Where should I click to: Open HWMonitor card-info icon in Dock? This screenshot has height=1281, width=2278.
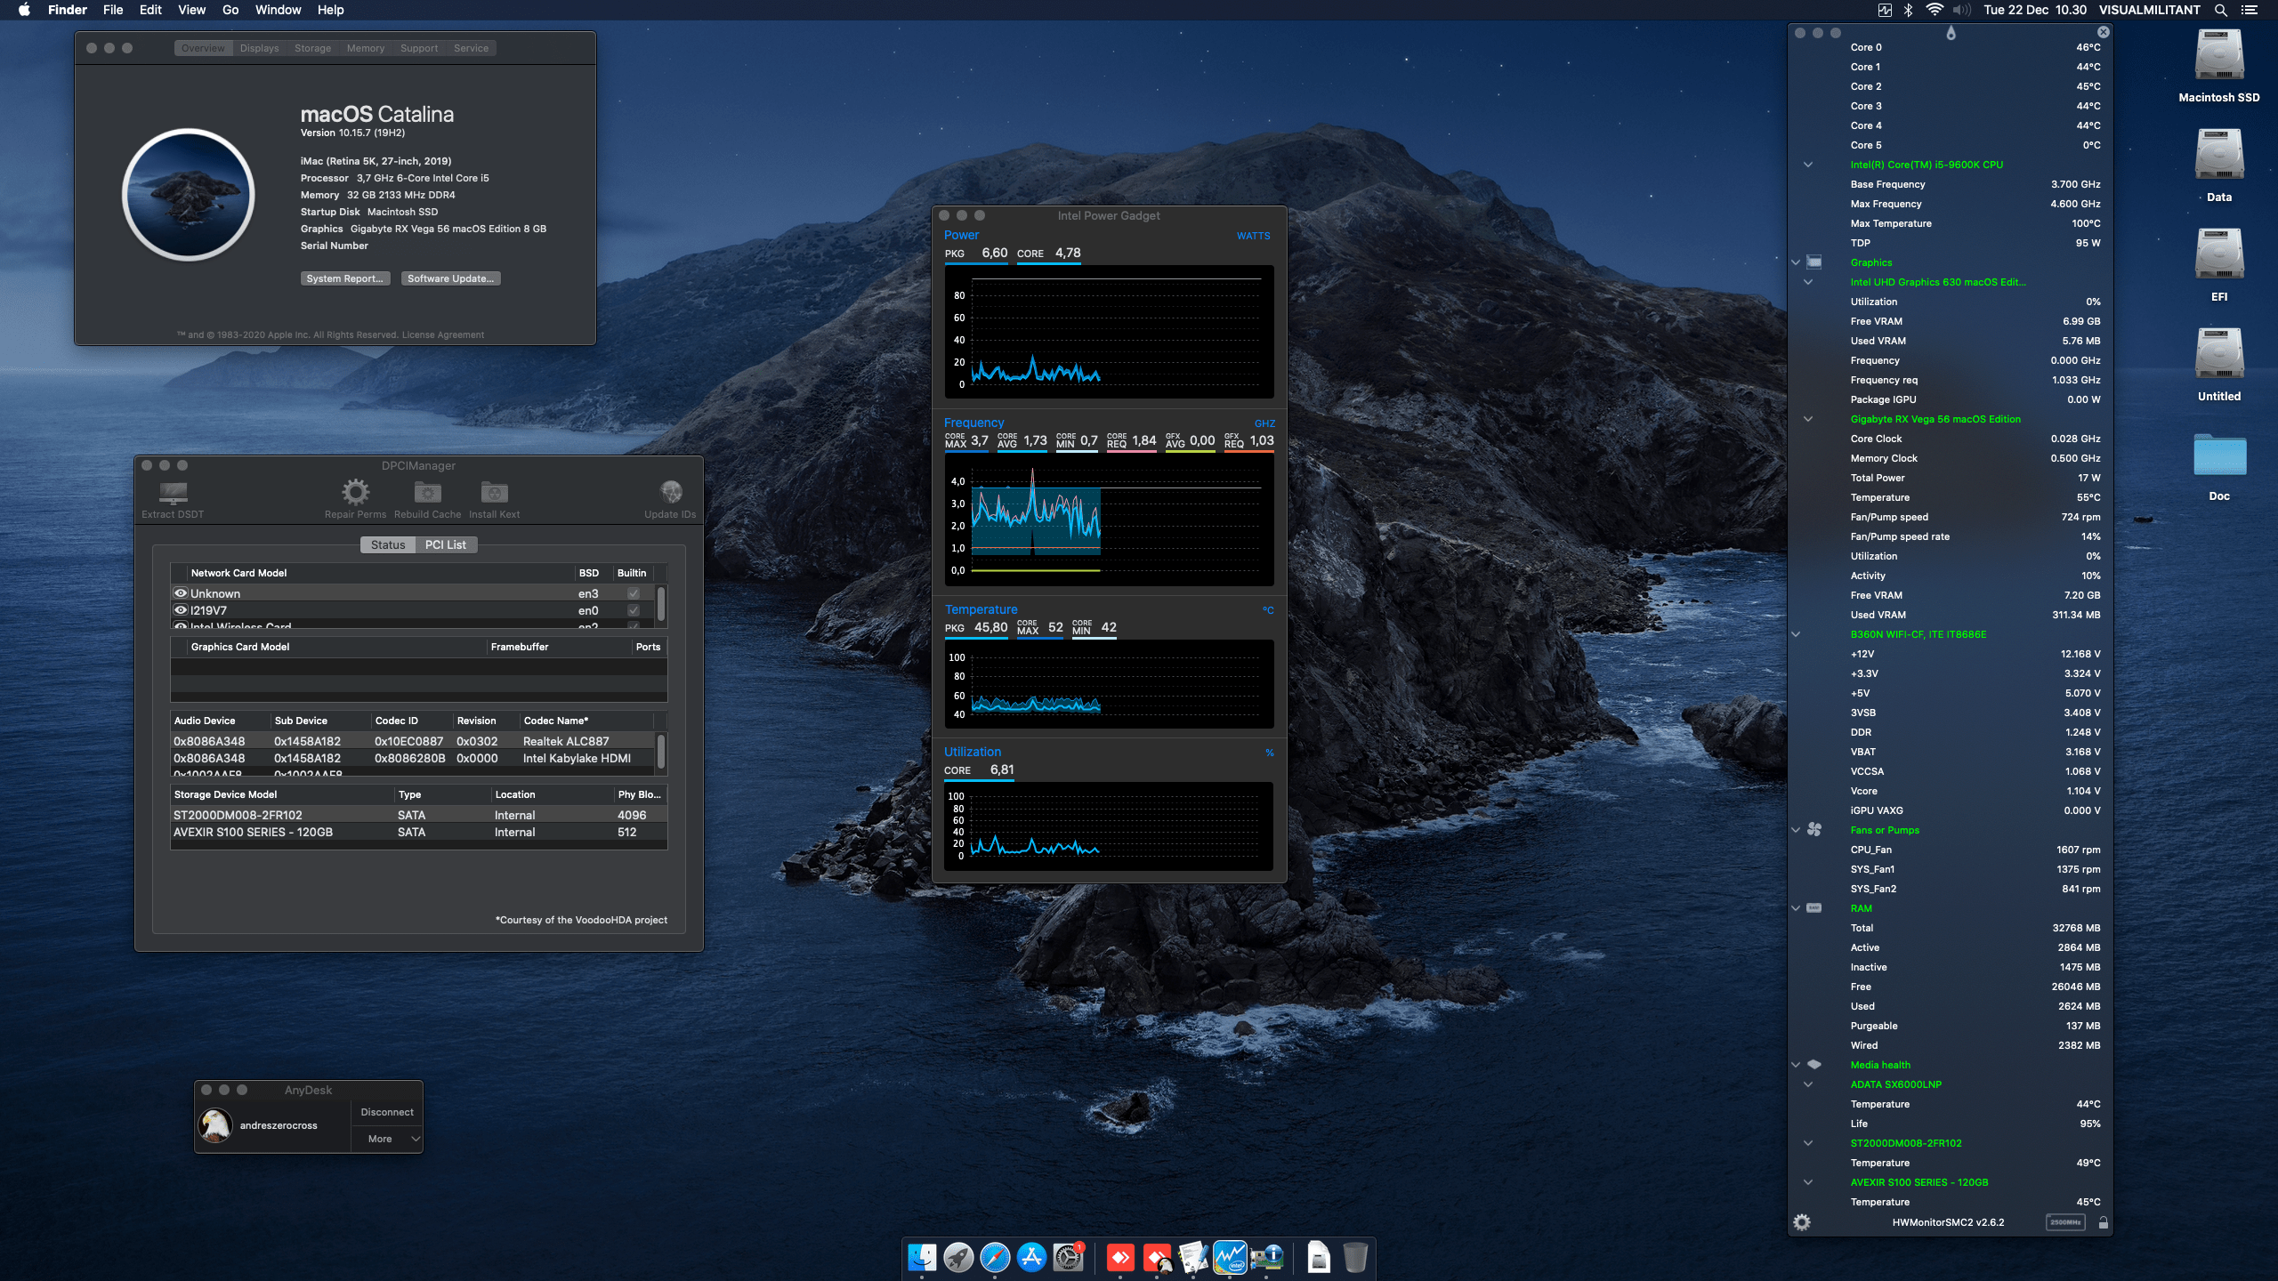tap(1266, 1258)
